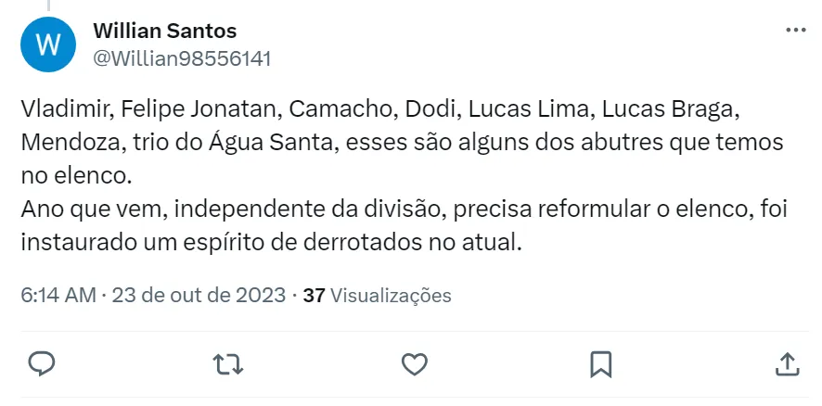The width and height of the screenshot is (822, 406).
Task: Click the view count number 37
Action: 314,296
